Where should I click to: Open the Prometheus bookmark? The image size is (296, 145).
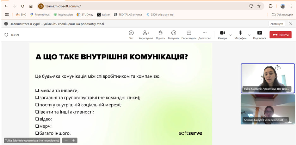point(40,15)
